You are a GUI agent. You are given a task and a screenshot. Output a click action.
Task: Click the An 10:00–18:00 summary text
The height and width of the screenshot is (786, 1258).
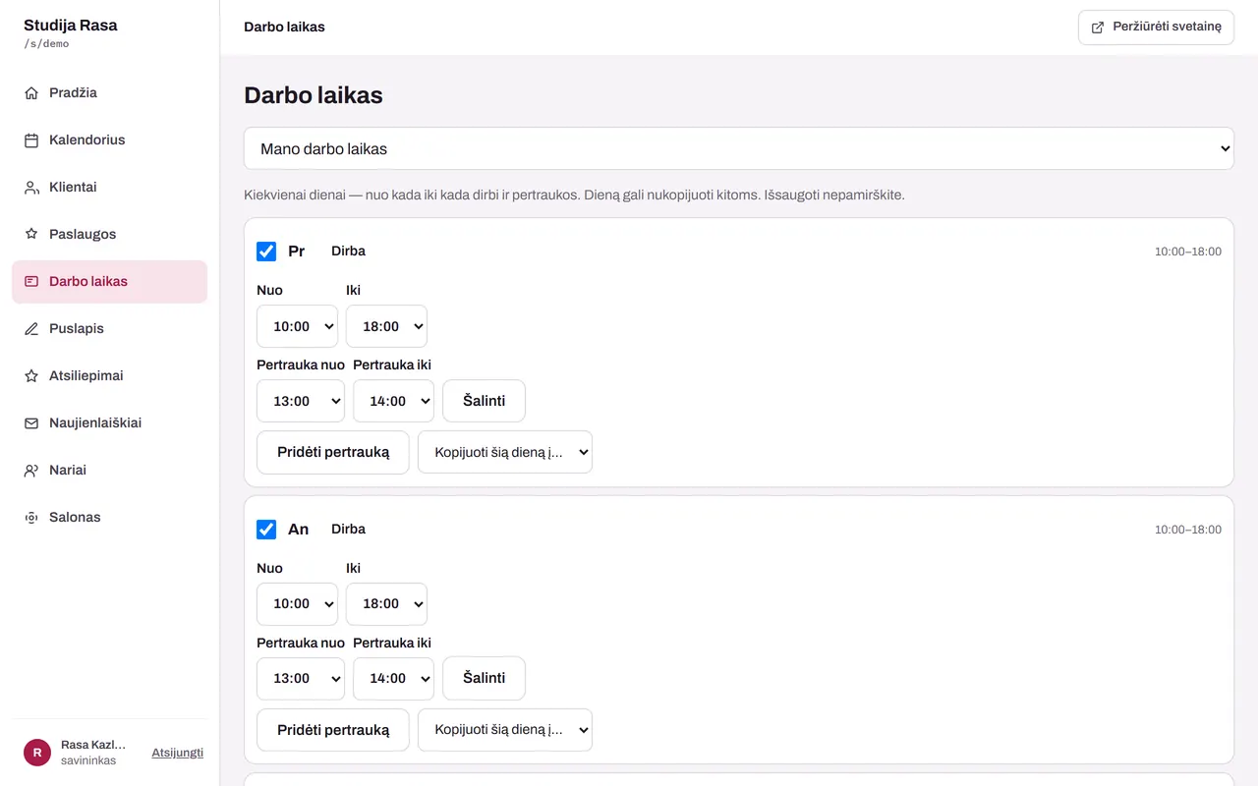(x=1188, y=530)
